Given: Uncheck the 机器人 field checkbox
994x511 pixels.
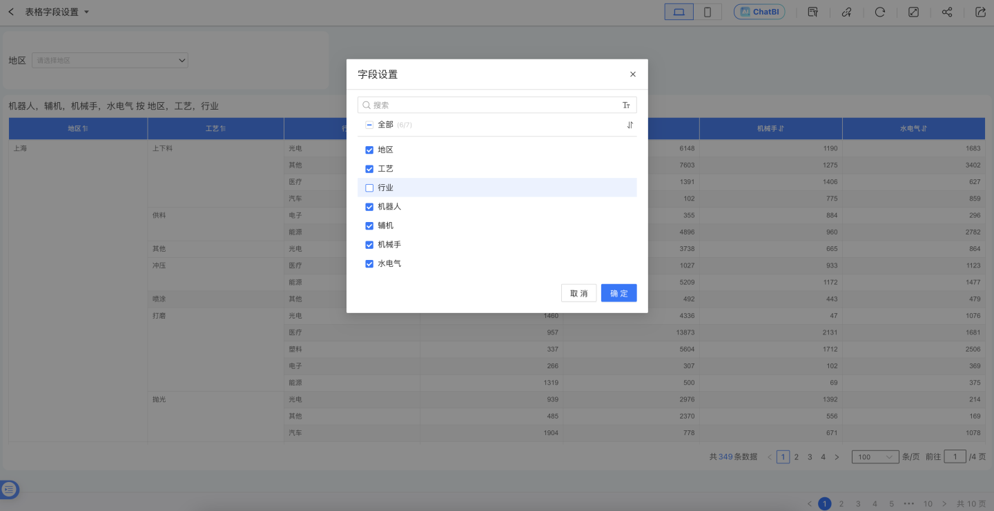Looking at the screenshot, I should (x=369, y=207).
